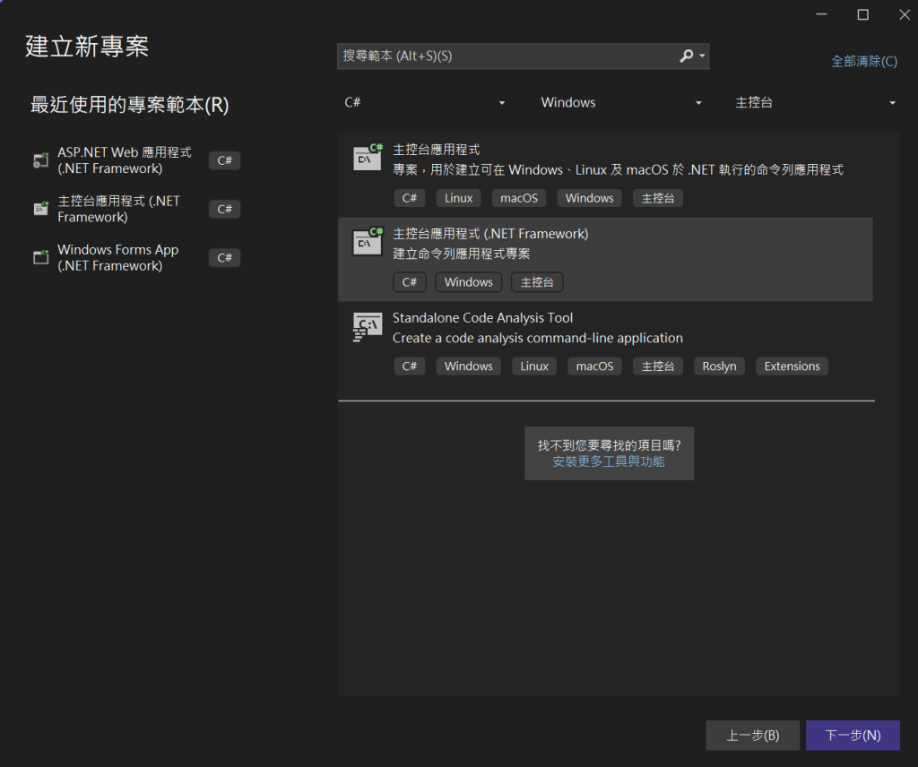Viewport: 918px width, 767px height.
Task: Close the 建立新專案 dialog
Action: [905, 14]
